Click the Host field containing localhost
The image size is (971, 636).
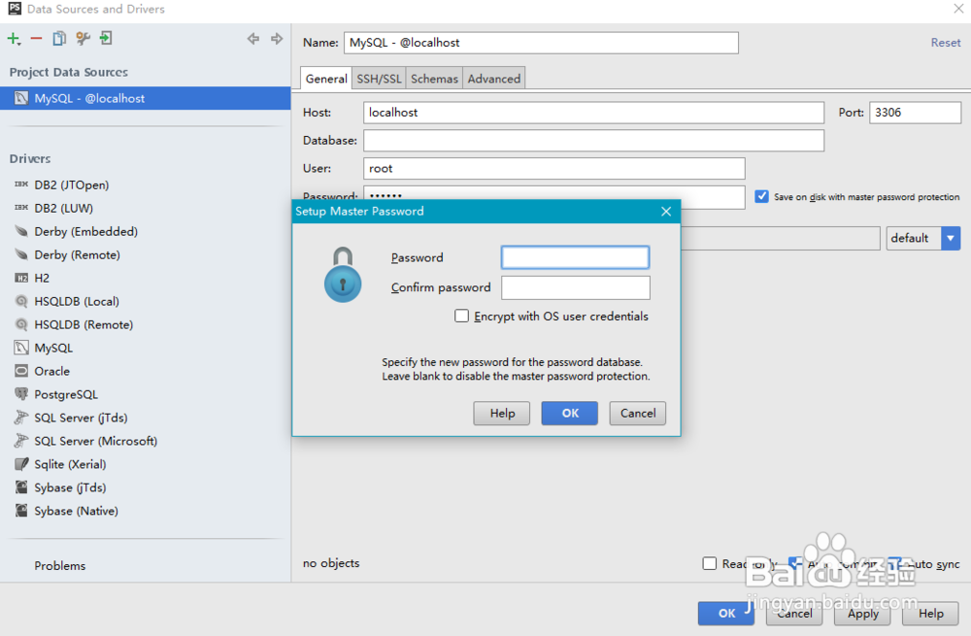point(593,113)
